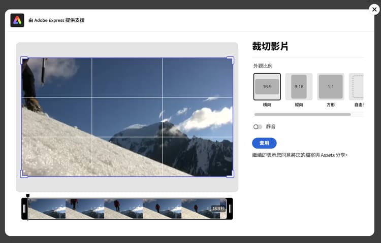Click the timeline playhead marker

click(x=28, y=196)
